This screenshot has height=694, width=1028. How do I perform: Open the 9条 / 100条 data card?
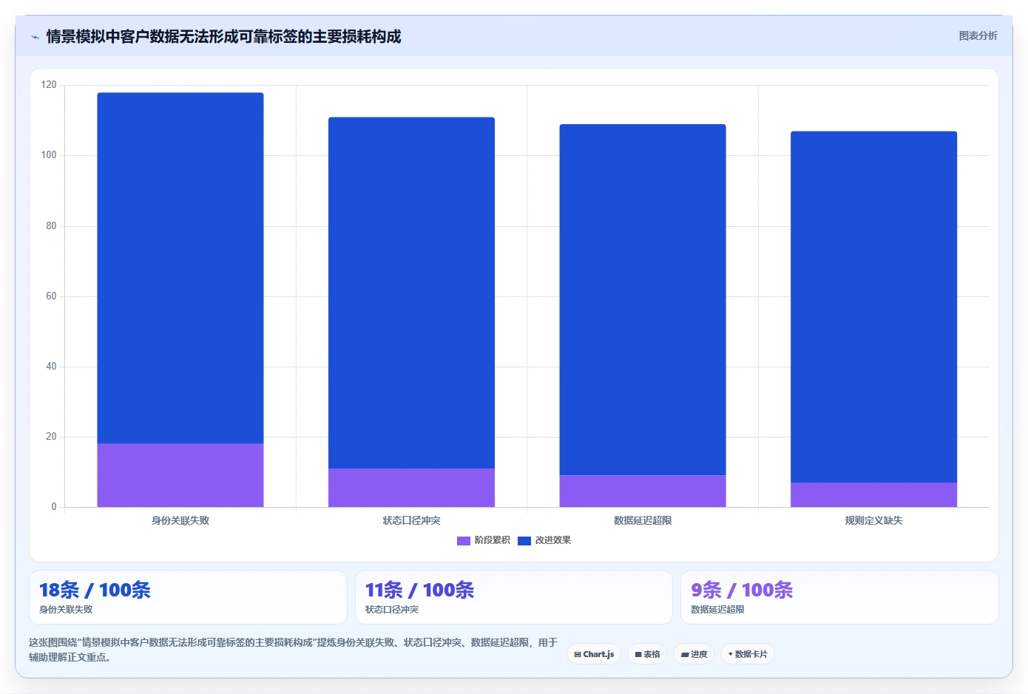pos(839,597)
